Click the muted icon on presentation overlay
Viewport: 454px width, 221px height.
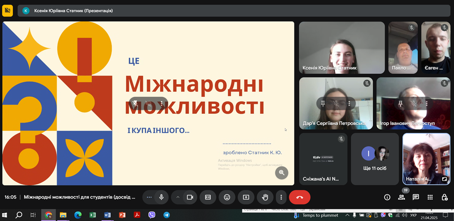[148, 103]
